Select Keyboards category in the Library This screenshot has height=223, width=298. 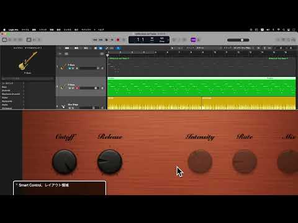point(7,101)
